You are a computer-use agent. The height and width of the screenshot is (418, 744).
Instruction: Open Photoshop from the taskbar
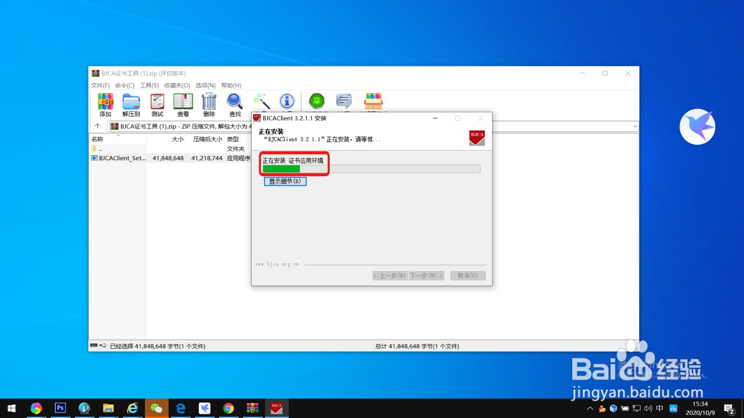tap(60, 408)
